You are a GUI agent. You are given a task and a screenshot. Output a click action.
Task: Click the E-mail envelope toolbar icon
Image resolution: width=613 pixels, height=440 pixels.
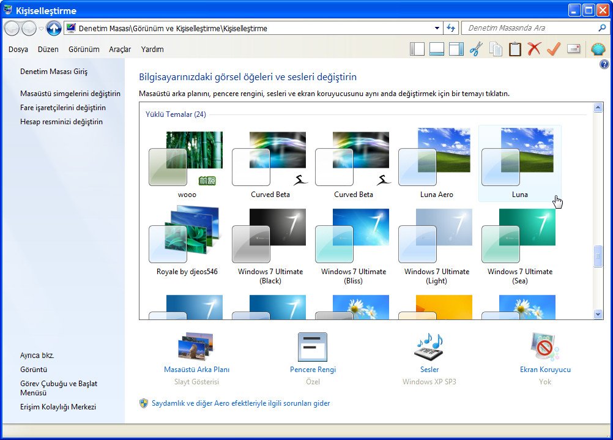point(573,49)
